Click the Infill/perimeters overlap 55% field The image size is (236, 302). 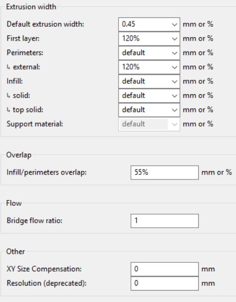165,173
